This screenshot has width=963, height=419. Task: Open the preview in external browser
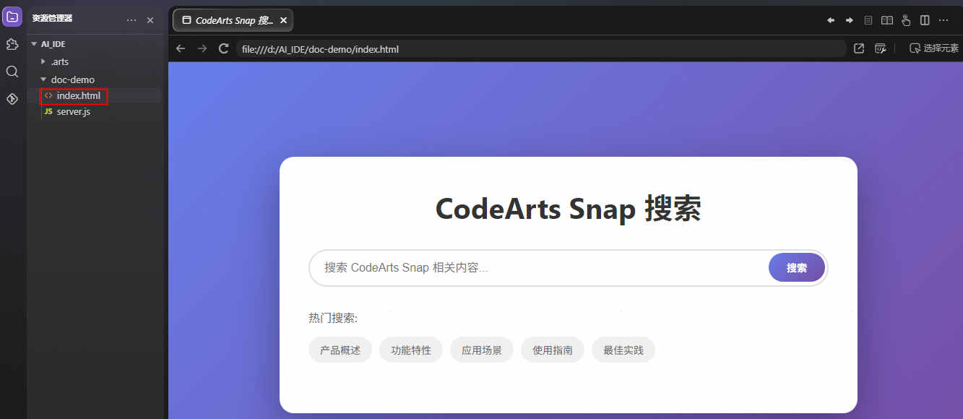pyautogui.click(x=859, y=48)
